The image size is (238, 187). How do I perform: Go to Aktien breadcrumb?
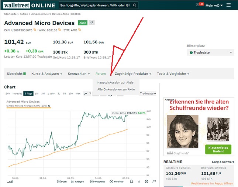click(x=24, y=14)
